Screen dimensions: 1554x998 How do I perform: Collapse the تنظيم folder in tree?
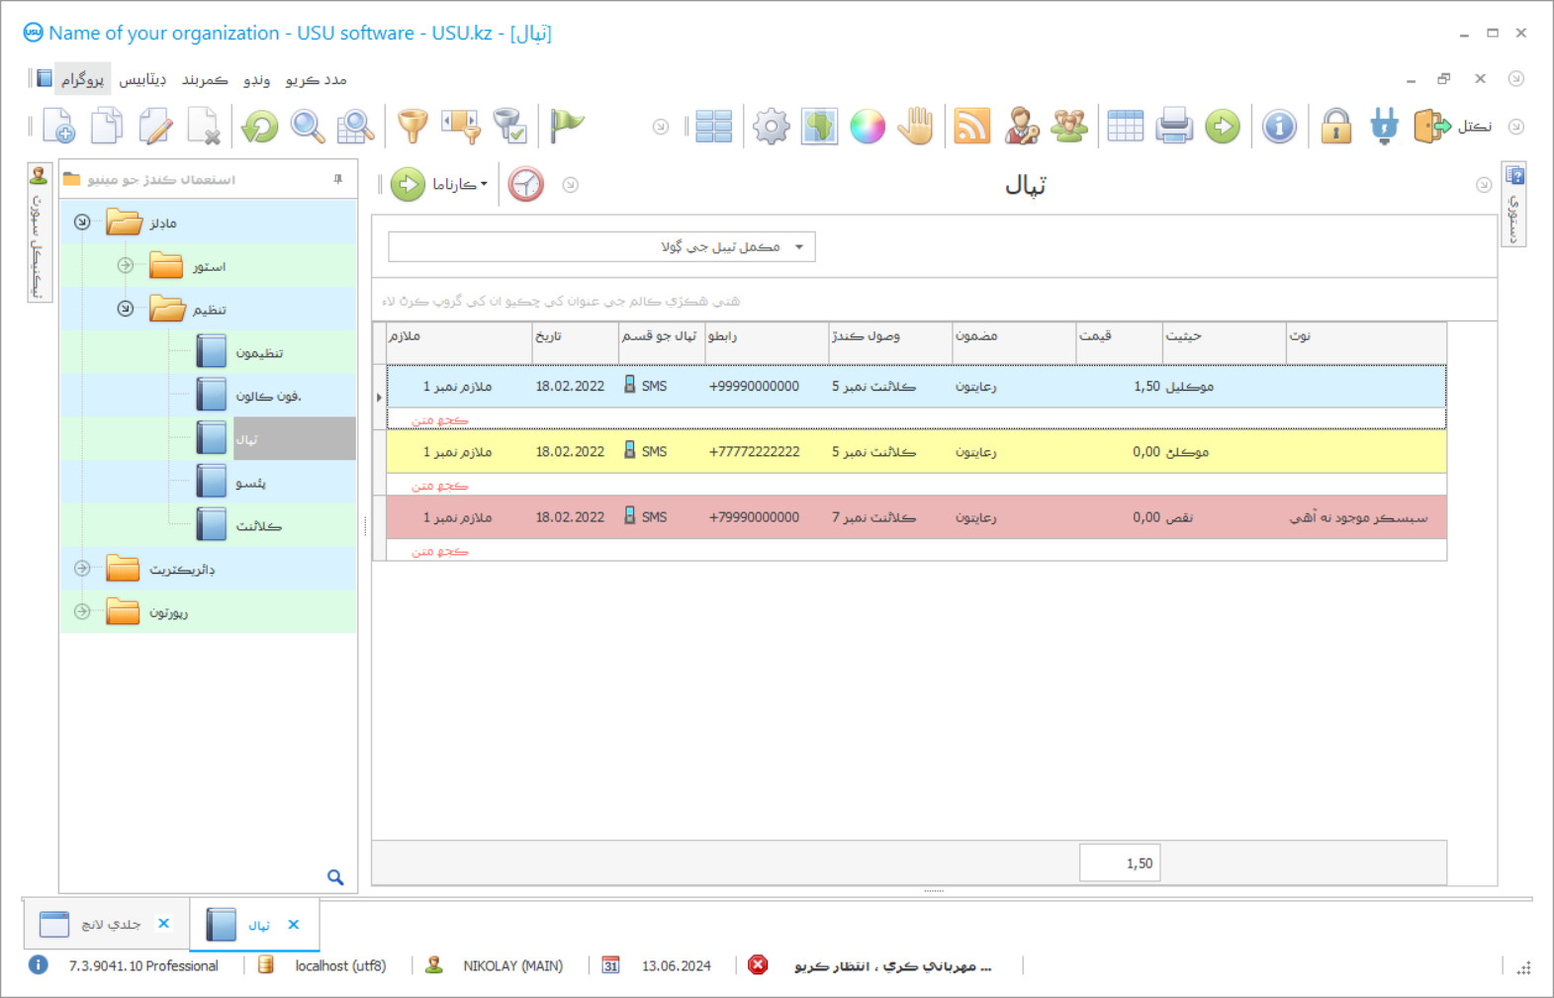(126, 309)
